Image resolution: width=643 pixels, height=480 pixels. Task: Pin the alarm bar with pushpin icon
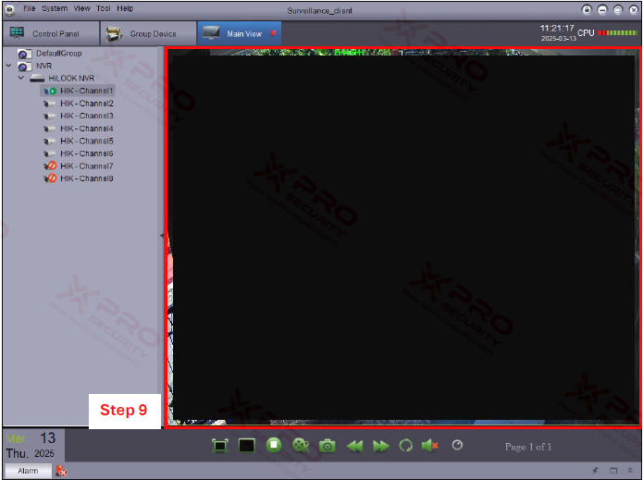tap(596, 471)
